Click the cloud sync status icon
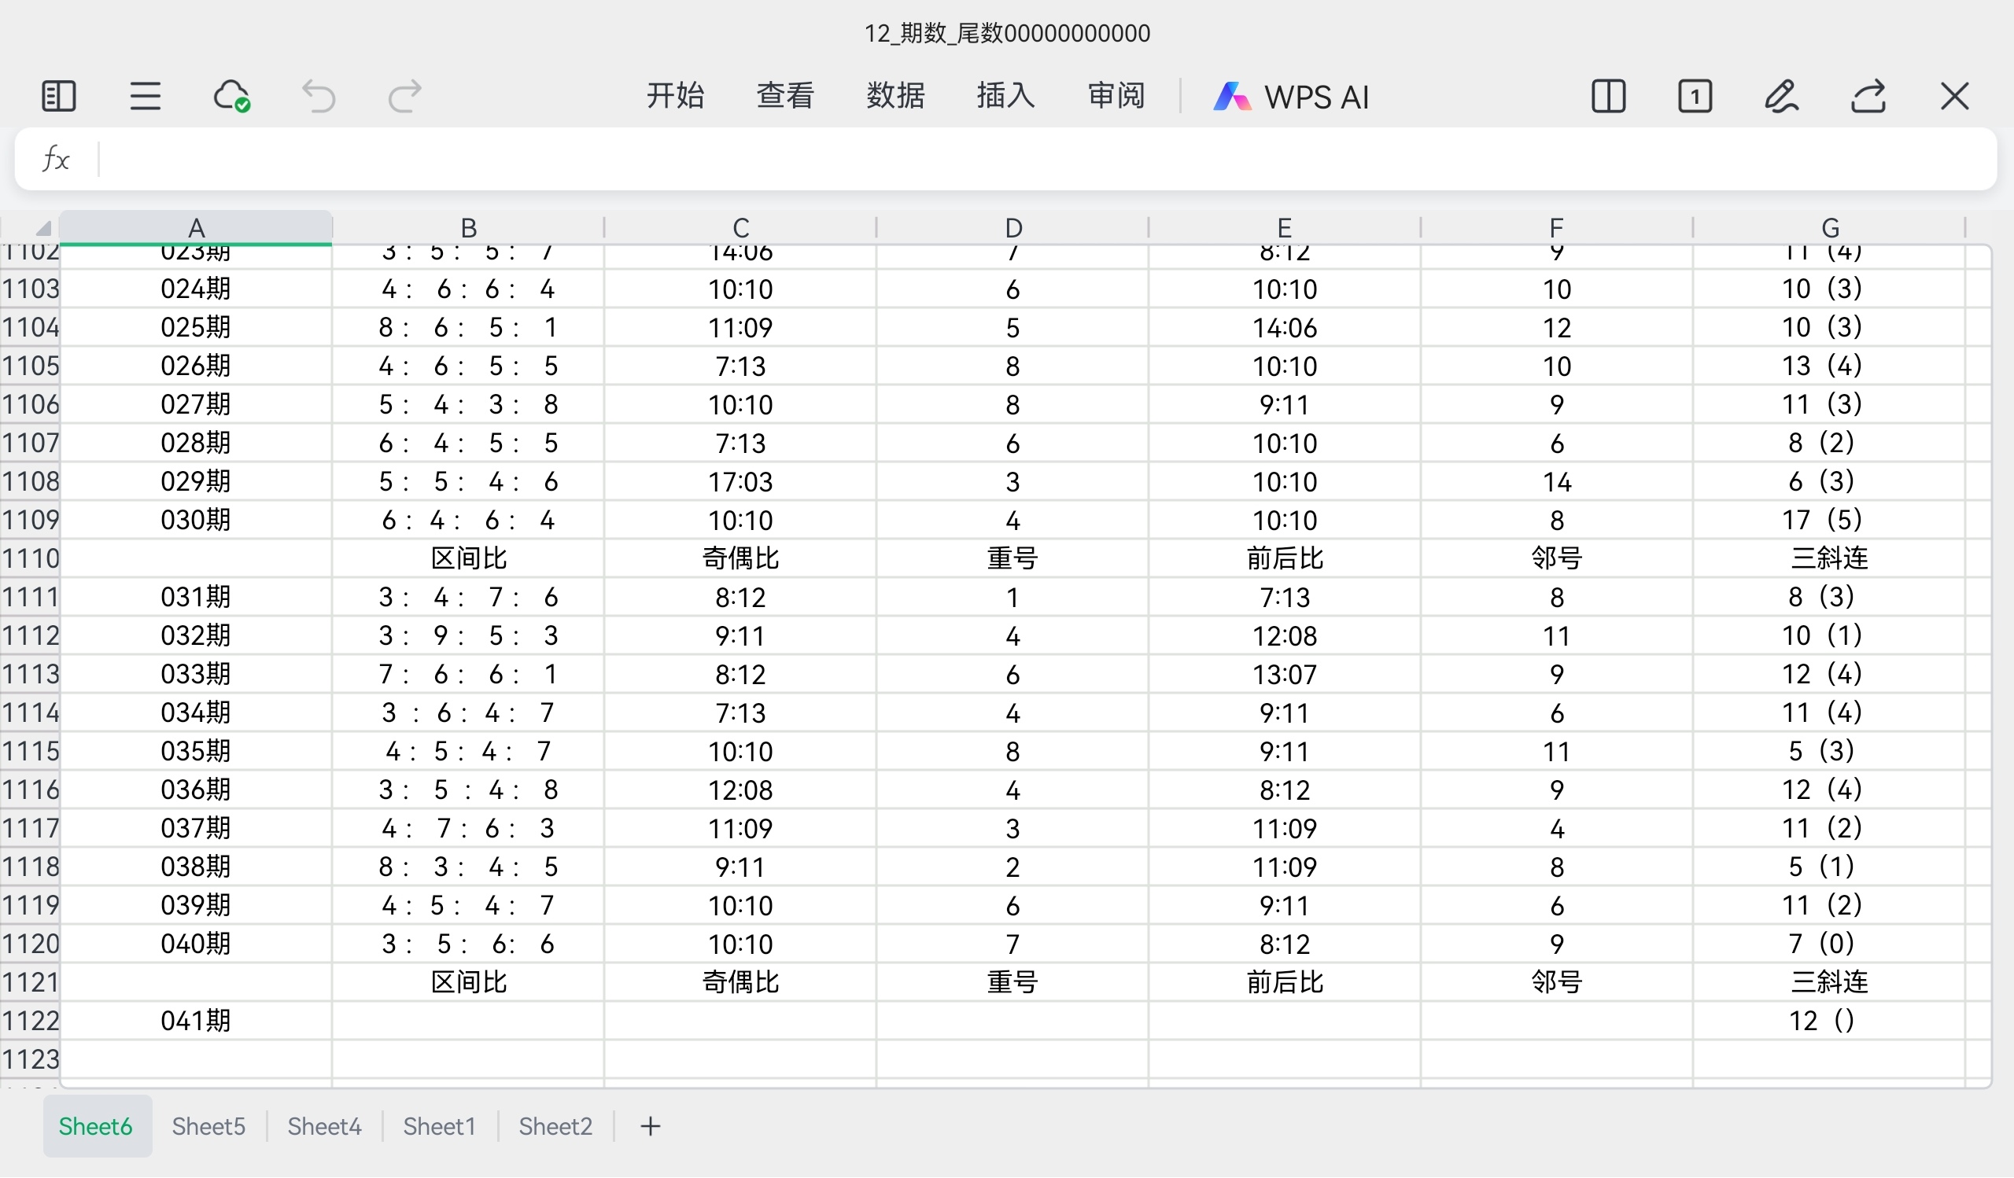The image size is (2014, 1178). (232, 97)
